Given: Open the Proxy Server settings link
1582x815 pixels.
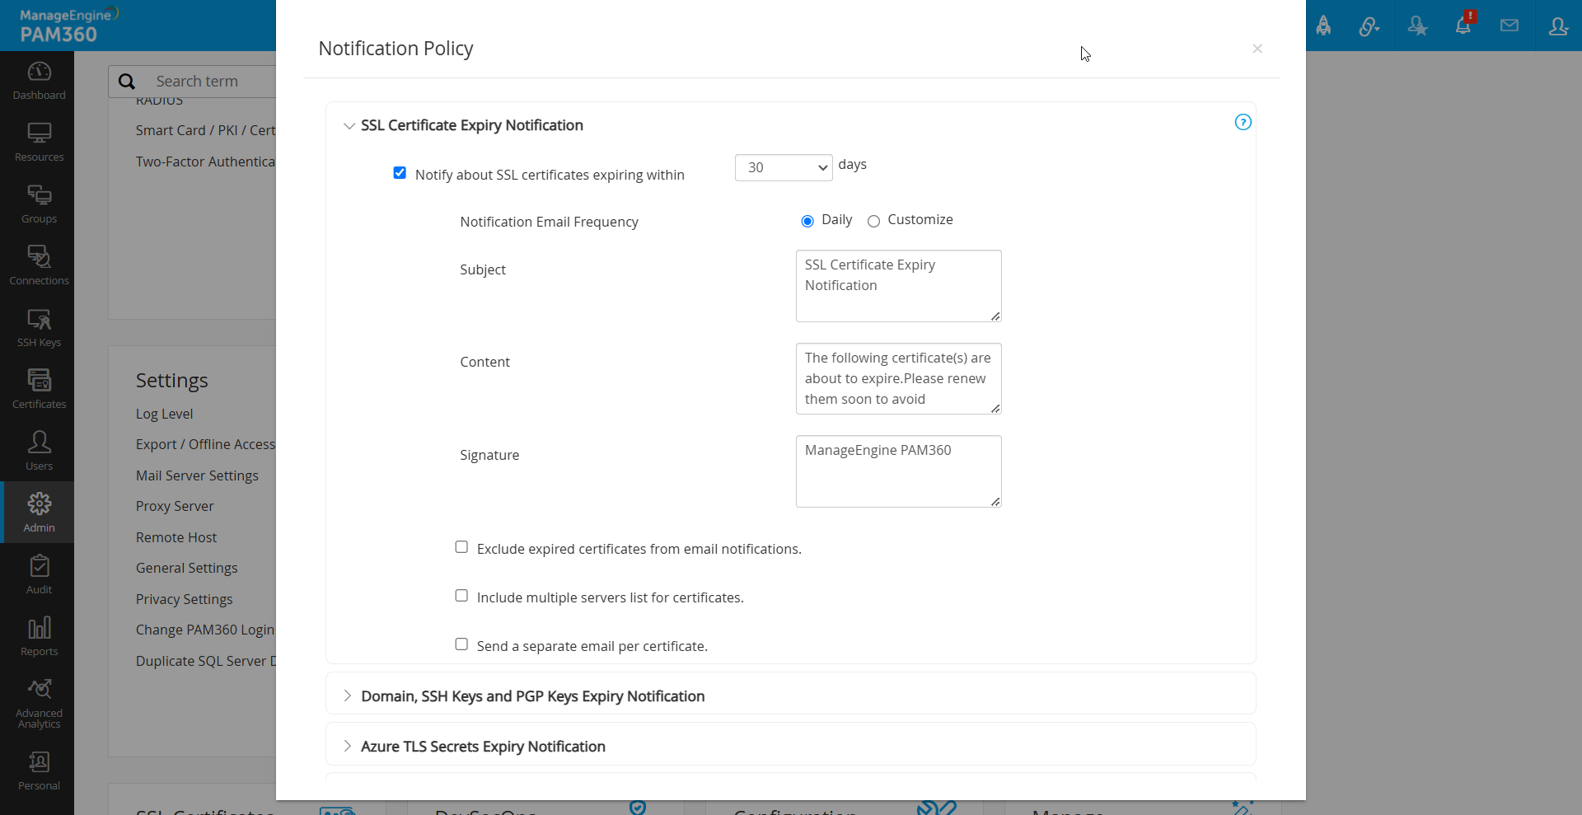Looking at the screenshot, I should pos(175,506).
